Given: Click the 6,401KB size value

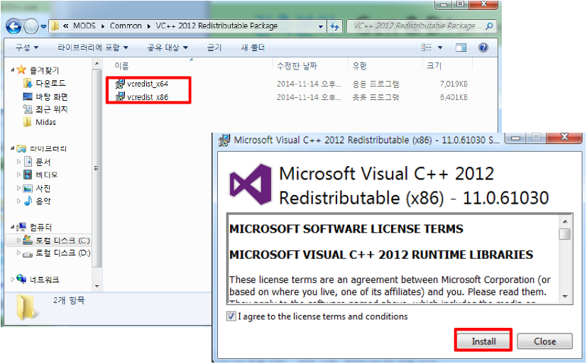Looking at the screenshot, I should coord(454,97).
